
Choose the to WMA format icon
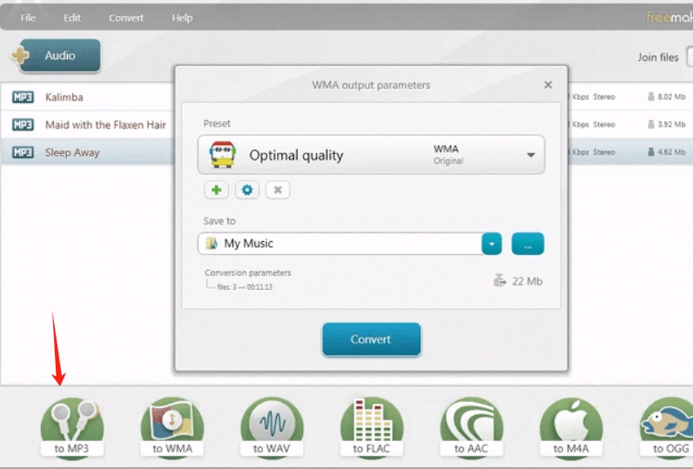pyautogui.click(x=172, y=427)
